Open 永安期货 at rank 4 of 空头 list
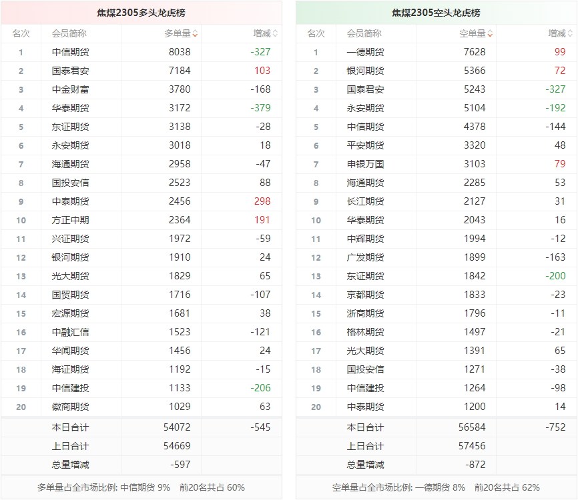The width and height of the screenshot is (578, 500). (365, 108)
